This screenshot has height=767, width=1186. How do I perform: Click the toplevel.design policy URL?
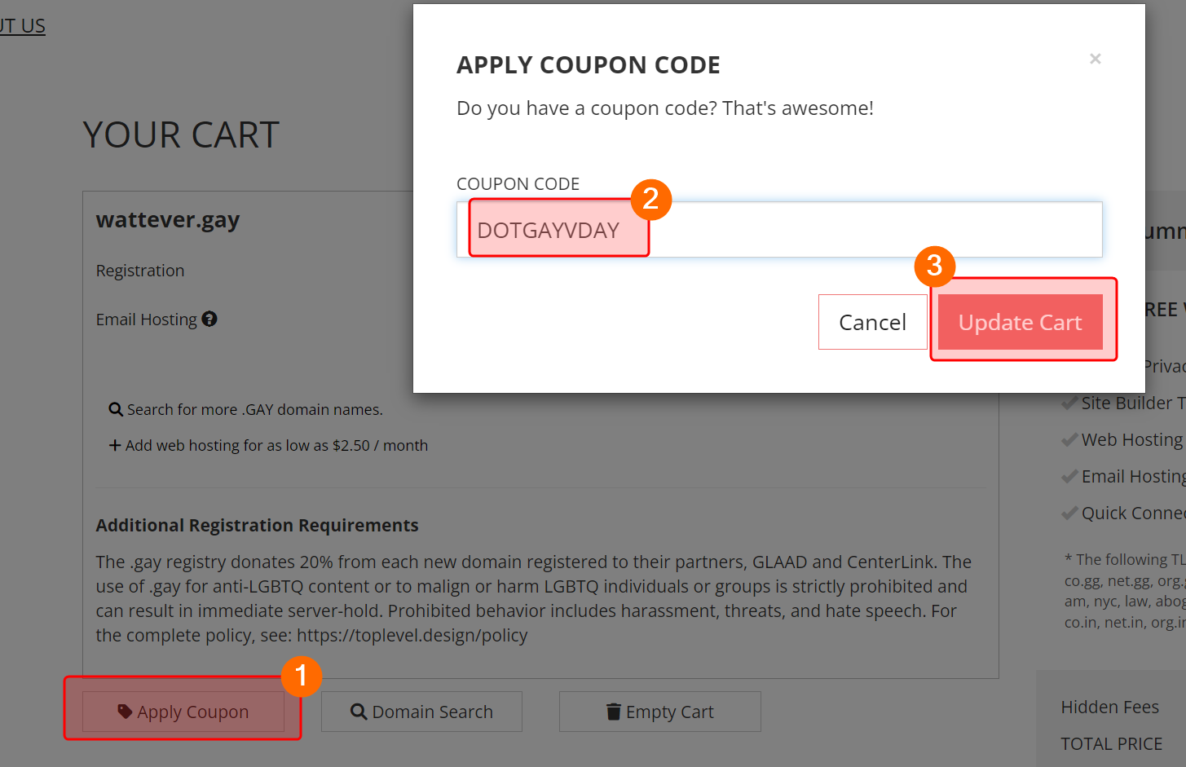(x=412, y=635)
